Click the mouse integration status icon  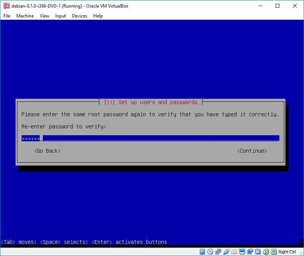(266, 252)
